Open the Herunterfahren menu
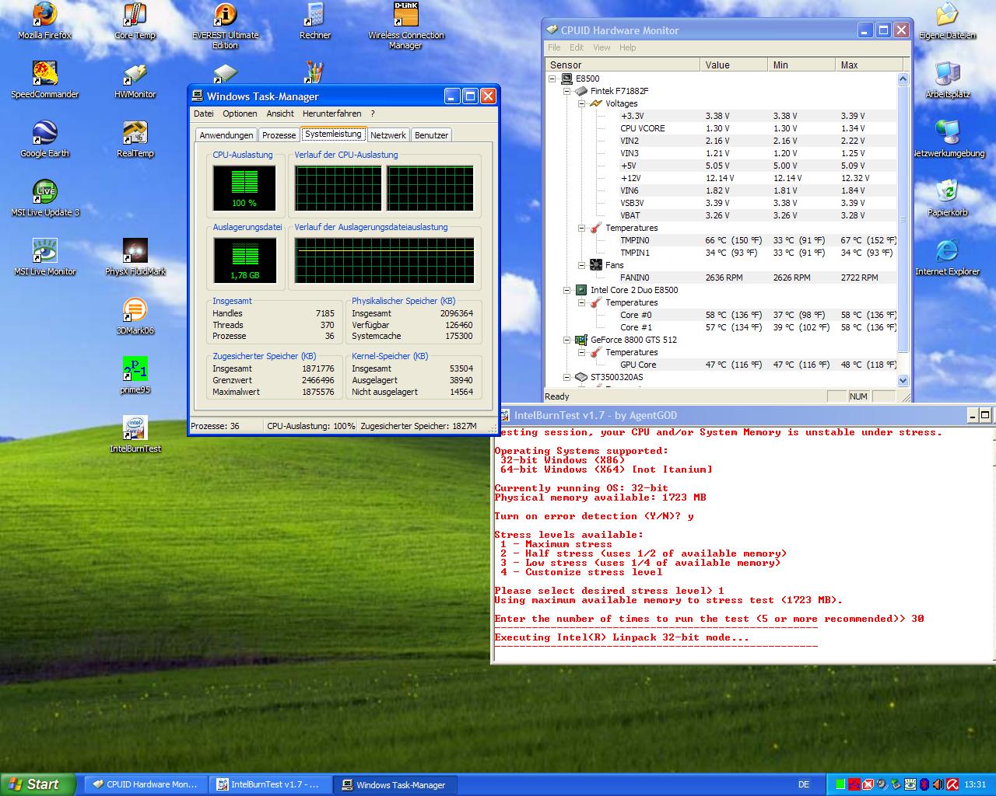The width and height of the screenshot is (996, 796). point(331,113)
